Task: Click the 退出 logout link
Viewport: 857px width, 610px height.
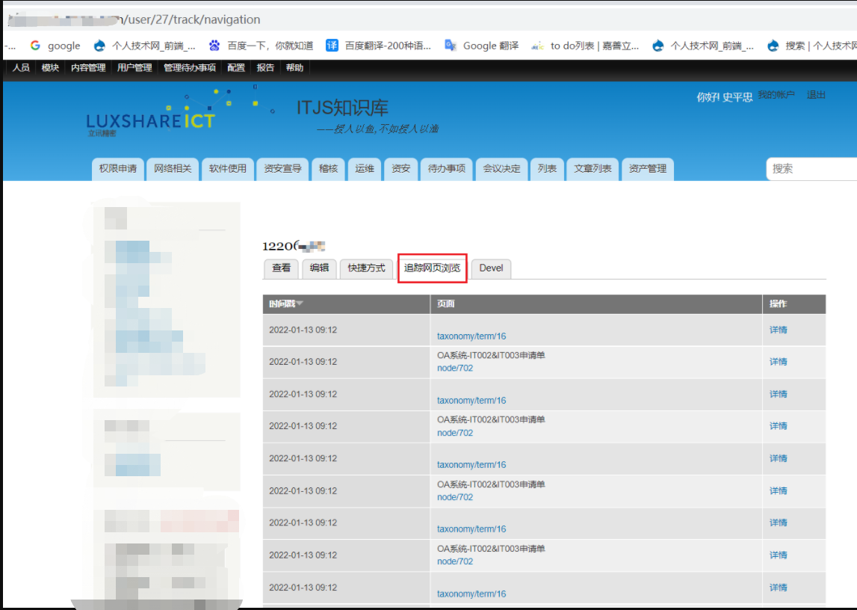Action: (816, 95)
